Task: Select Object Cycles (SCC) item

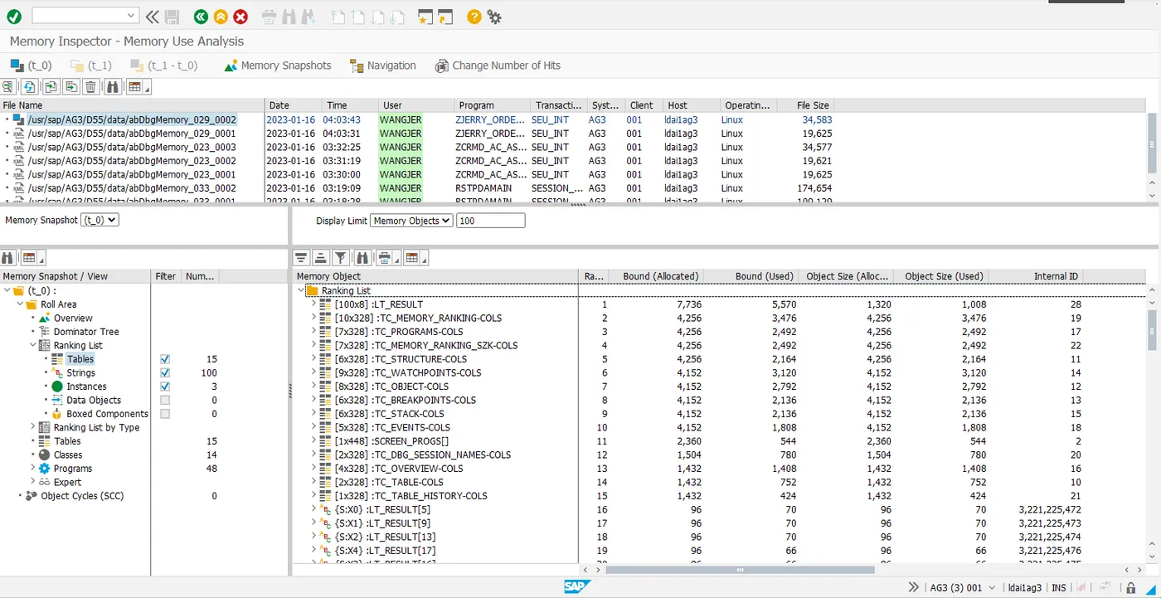Action: (x=81, y=496)
